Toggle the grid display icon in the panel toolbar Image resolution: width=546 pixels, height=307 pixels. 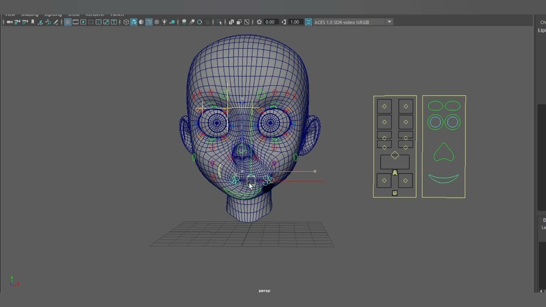pos(67,22)
